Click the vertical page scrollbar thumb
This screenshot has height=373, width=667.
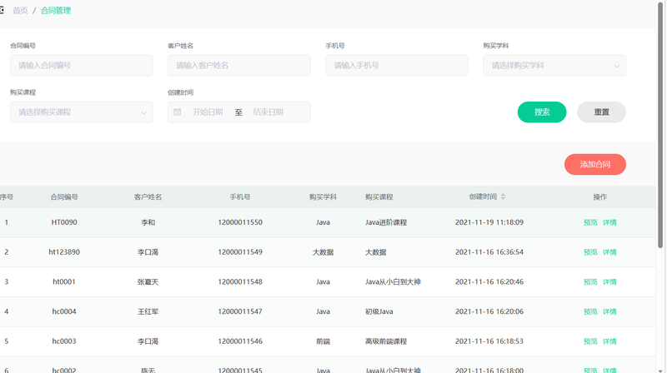[x=660, y=125]
